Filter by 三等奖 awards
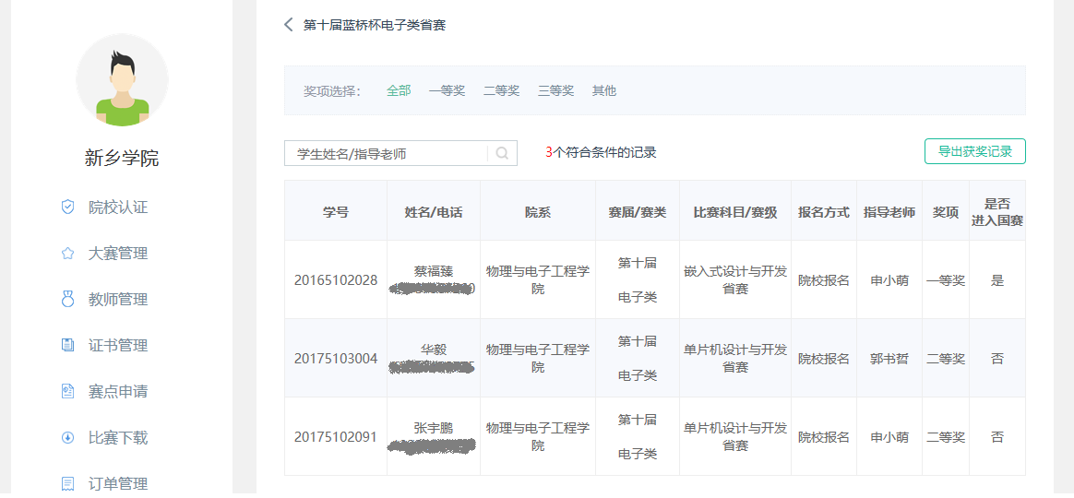1074x498 pixels. [x=555, y=90]
